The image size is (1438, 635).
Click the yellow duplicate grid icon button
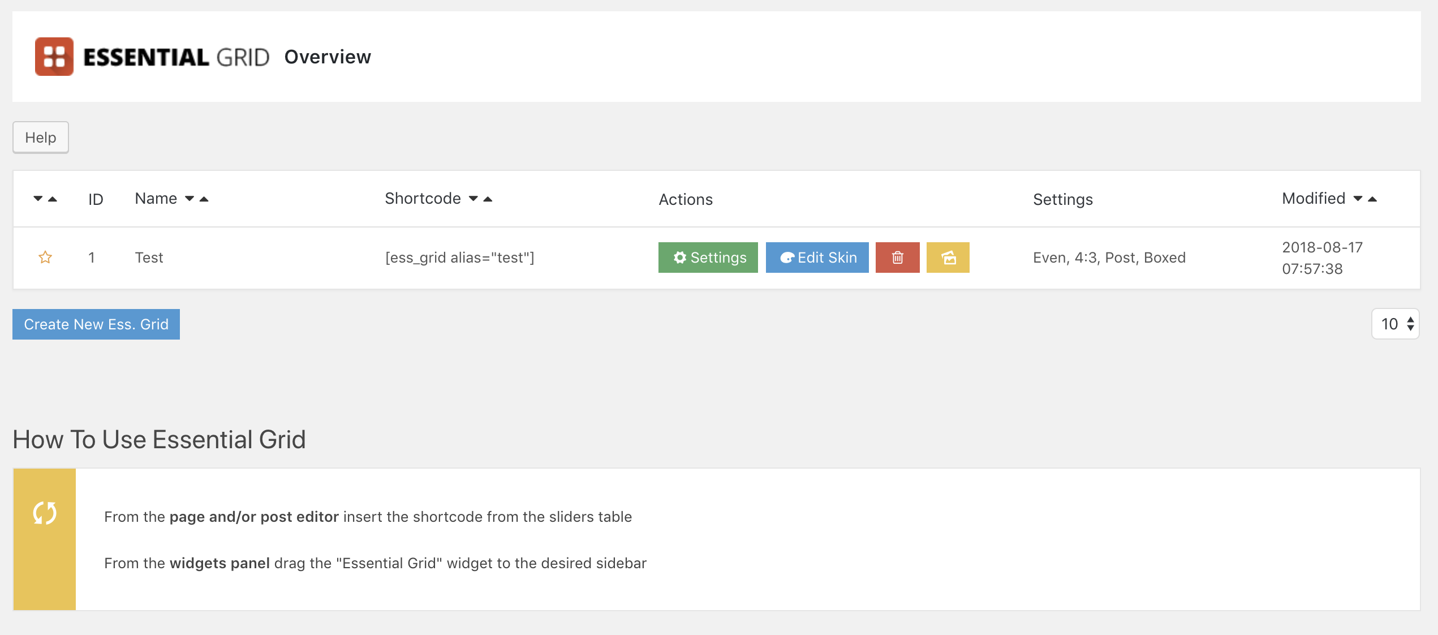pos(948,258)
